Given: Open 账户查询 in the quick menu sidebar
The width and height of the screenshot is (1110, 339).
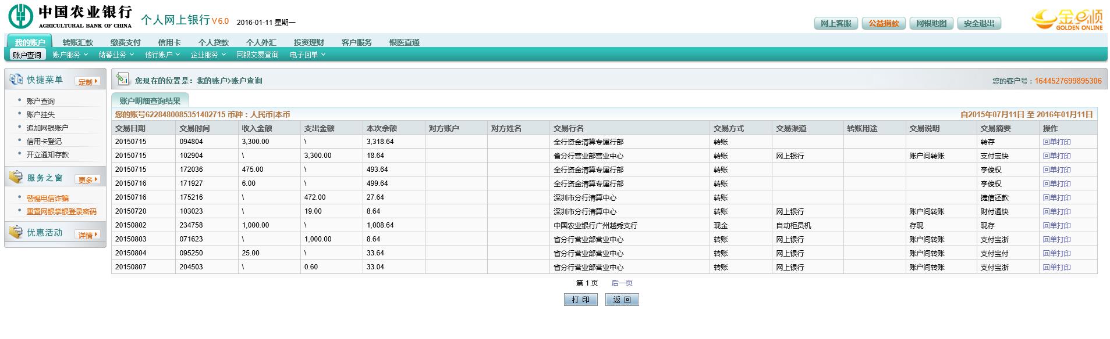Looking at the screenshot, I should 40,101.
